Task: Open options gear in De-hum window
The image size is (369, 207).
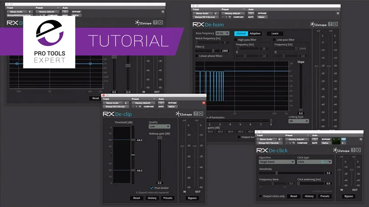Action: [x=336, y=24]
